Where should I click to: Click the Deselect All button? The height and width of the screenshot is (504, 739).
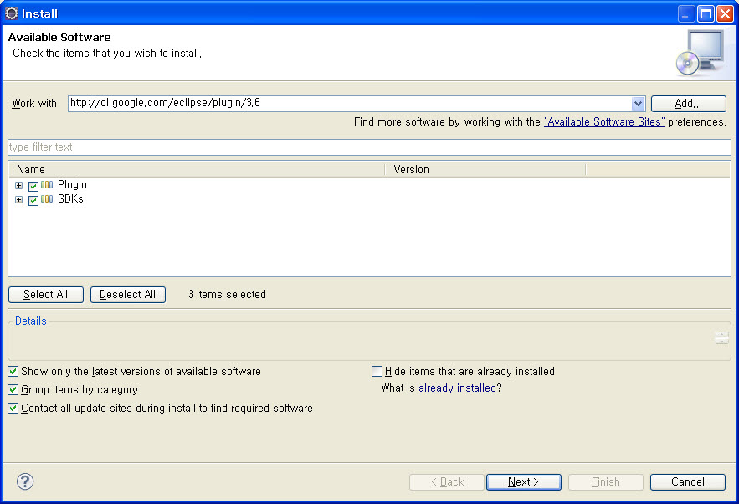click(x=128, y=295)
